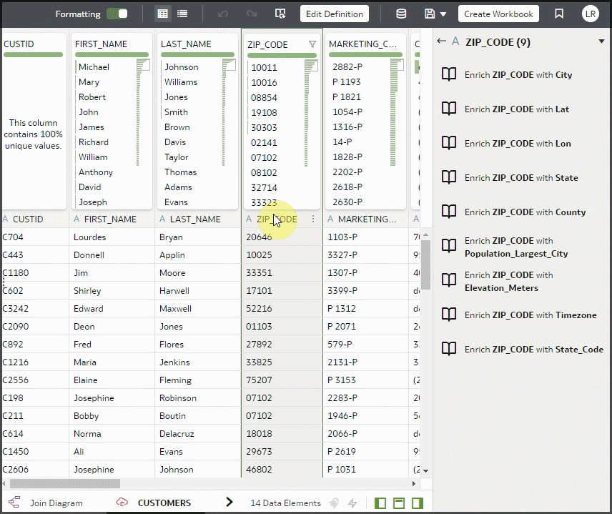Viewport: 612px width, 514px height.
Task: Select Enrich ZIP_CODE with Population_Largest_City
Action: (x=516, y=247)
